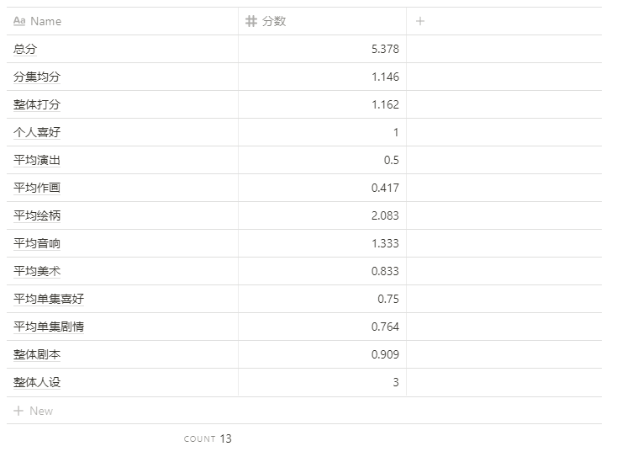Image resolution: width=622 pixels, height=457 pixels.
Task: Click the plus icon to add column
Action: 420,21
